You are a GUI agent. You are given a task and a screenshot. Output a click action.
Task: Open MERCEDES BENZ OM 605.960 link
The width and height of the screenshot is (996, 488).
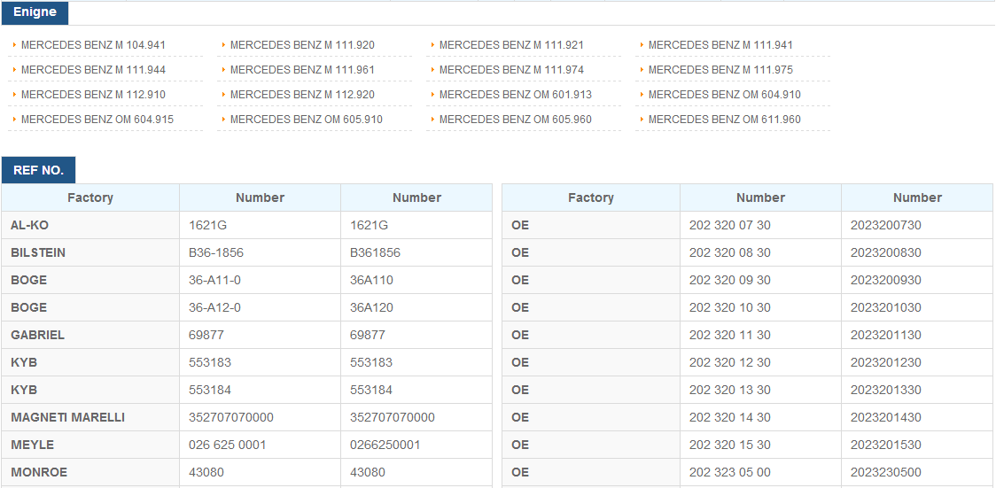(x=515, y=120)
